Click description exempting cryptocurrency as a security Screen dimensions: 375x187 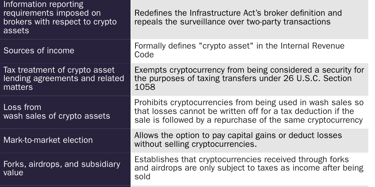249,79
